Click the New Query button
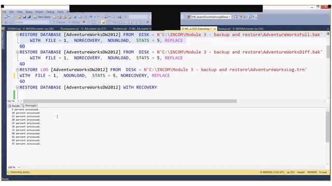This screenshot has width=332, height=186. (x=42, y=17)
